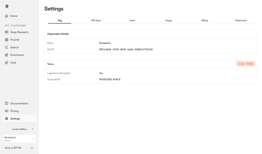
Task: Click the app logo in sidebar
Action: click(x=7, y=6)
